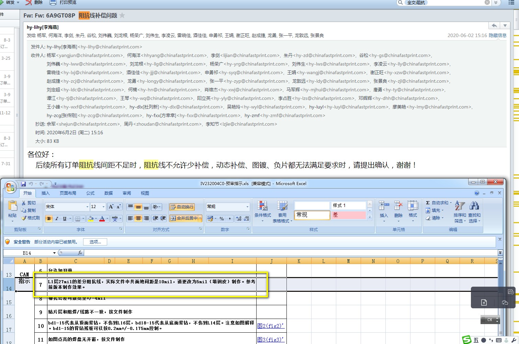Open the number format dropdown (常规)
The image size is (519, 344).
[x=247, y=207]
